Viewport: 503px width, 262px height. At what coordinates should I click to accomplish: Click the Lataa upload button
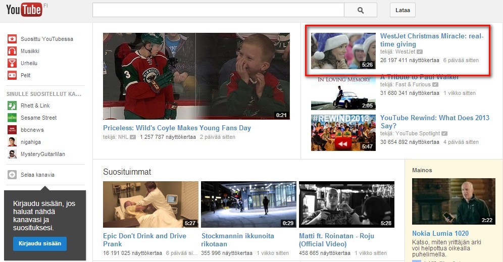click(x=403, y=10)
